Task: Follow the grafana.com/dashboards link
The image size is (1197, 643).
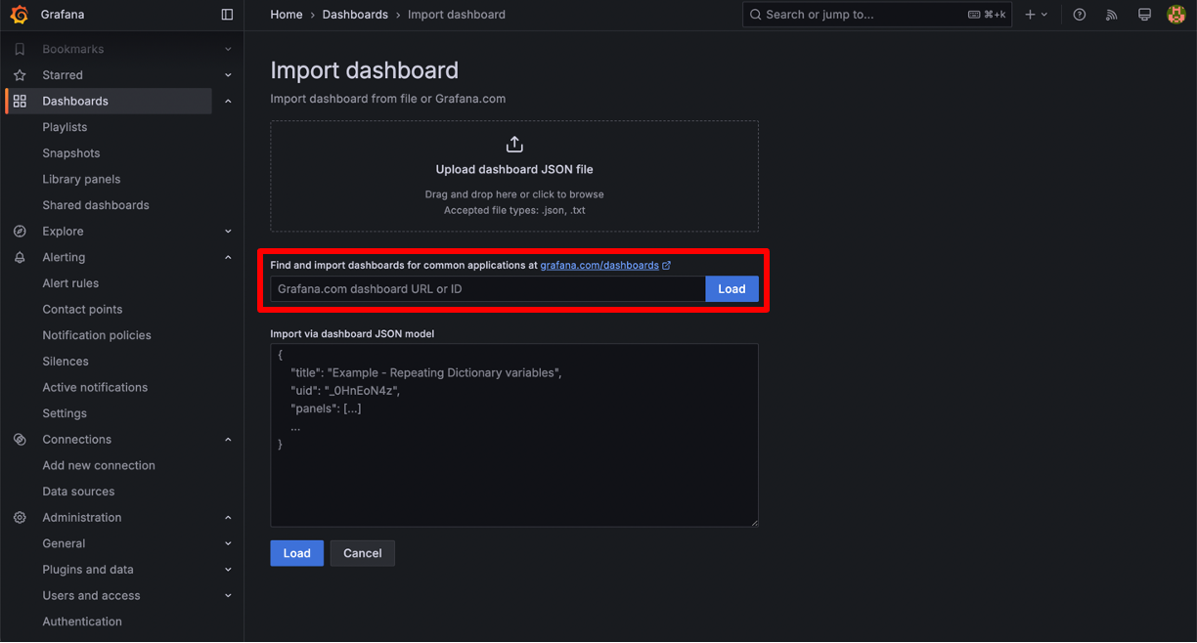Action: pos(599,265)
